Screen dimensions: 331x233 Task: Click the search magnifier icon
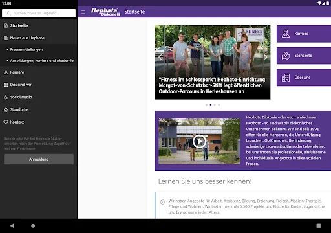coord(9,13)
